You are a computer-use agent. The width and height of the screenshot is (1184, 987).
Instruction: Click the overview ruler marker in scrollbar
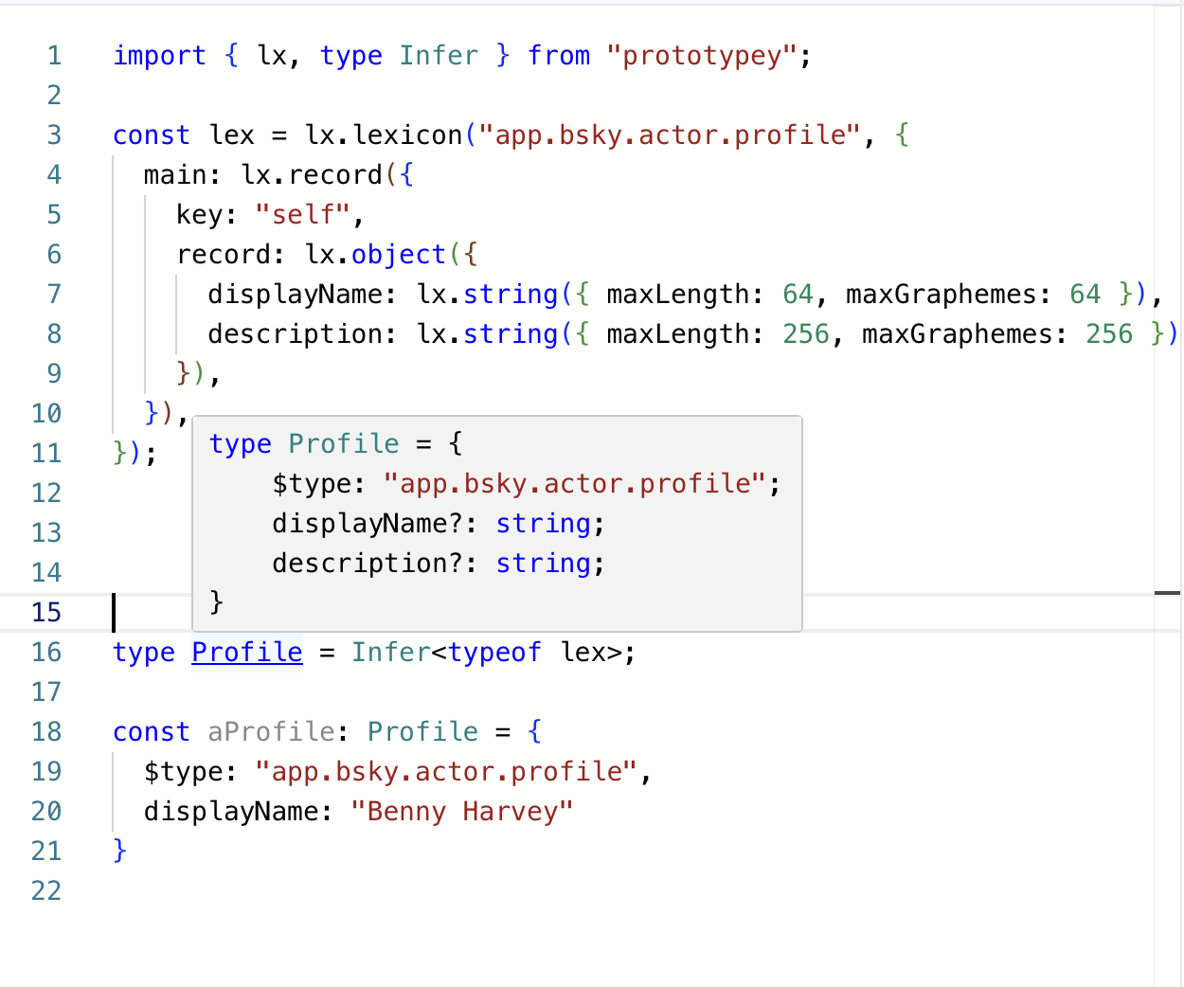pos(1167,593)
